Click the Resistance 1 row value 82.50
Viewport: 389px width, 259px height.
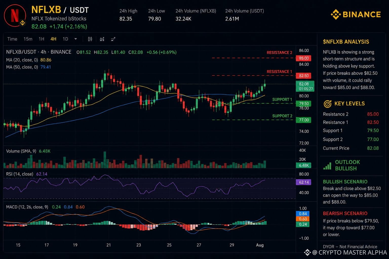click(x=373, y=122)
